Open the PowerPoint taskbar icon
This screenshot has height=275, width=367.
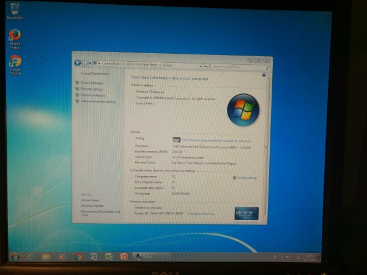click(x=124, y=257)
